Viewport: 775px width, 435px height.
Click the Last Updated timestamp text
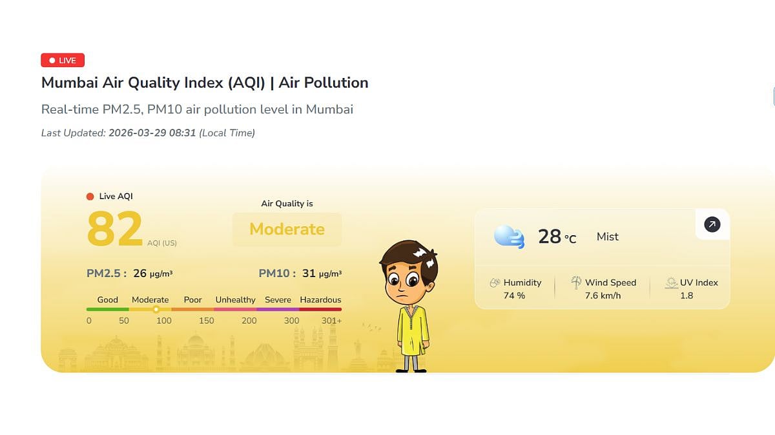(148, 133)
